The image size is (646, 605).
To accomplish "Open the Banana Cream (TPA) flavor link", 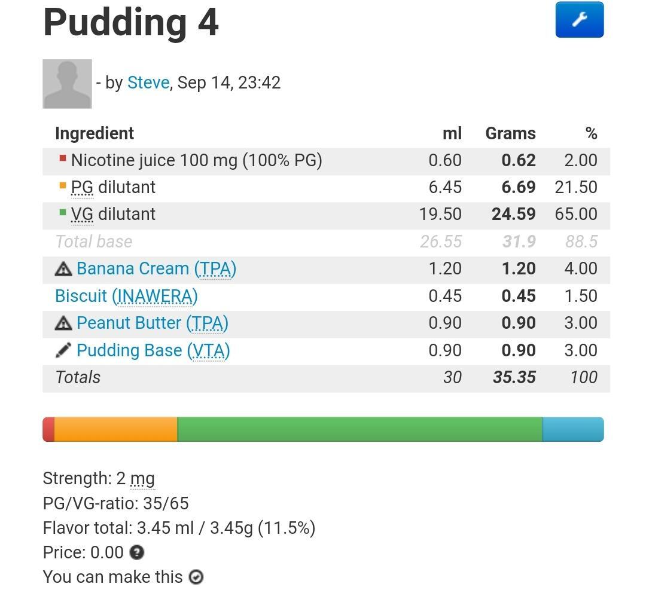I will (x=156, y=269).
